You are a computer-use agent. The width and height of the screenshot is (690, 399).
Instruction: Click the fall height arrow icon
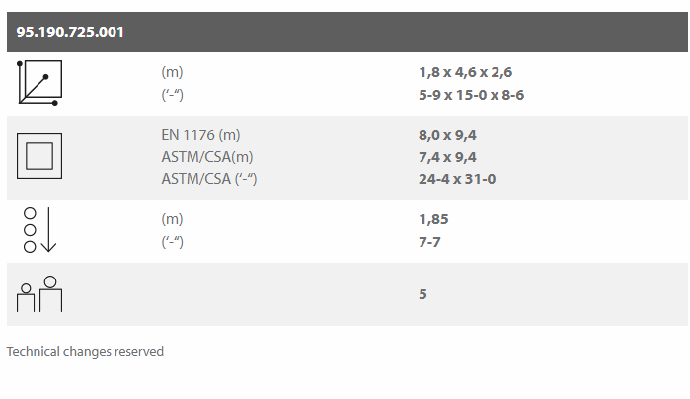[39, 230]
